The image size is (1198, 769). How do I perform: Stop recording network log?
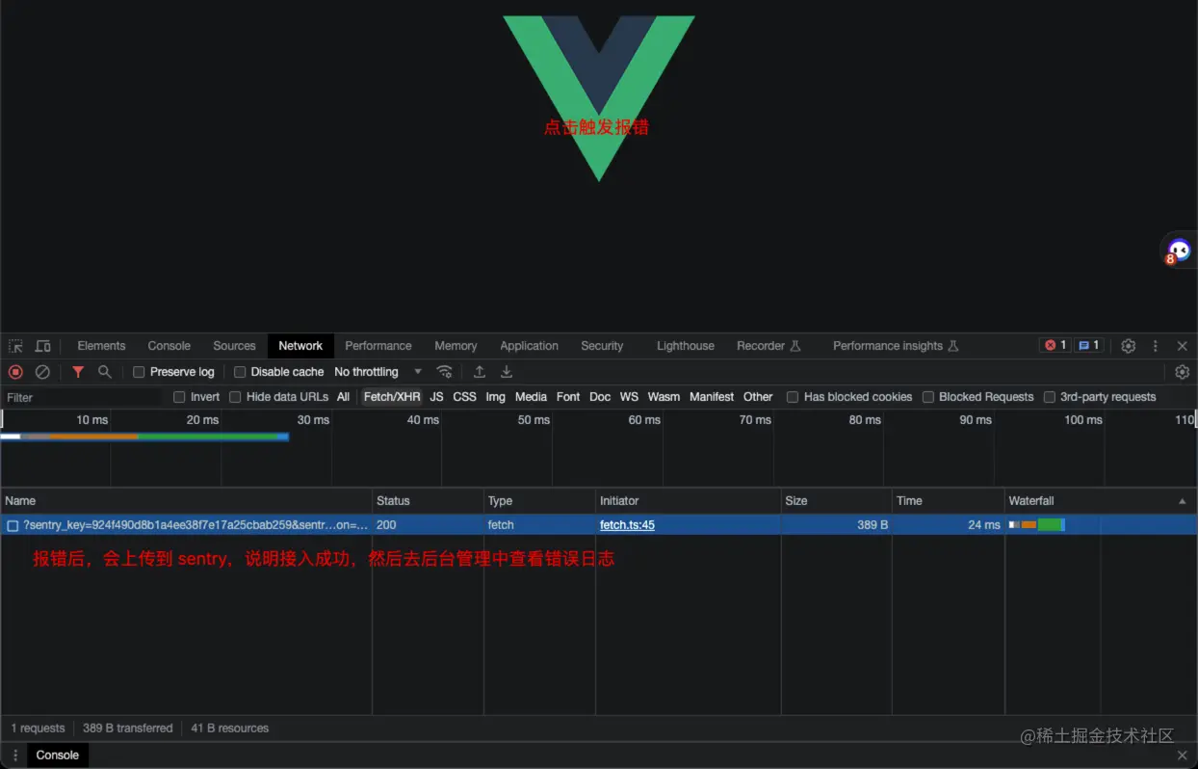[x=15, y=372]
